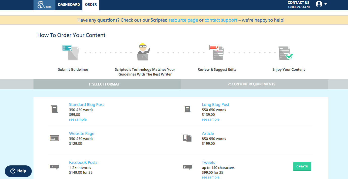Click the green Create button for Tweets

[302, 167]
